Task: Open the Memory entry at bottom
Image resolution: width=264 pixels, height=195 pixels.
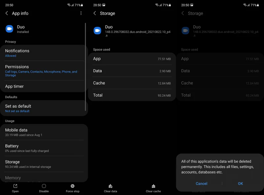Action: point(44,177)
